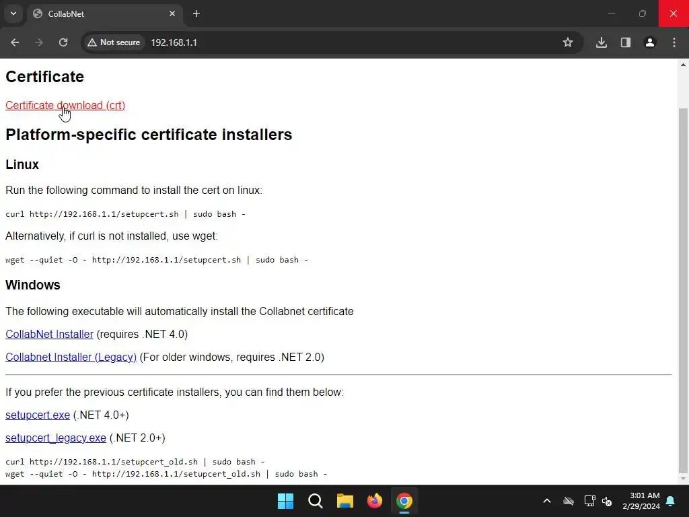This screenshot has height=517, width=689.
Task: Toggle the Chrome side panel
Action: [626, 42]
